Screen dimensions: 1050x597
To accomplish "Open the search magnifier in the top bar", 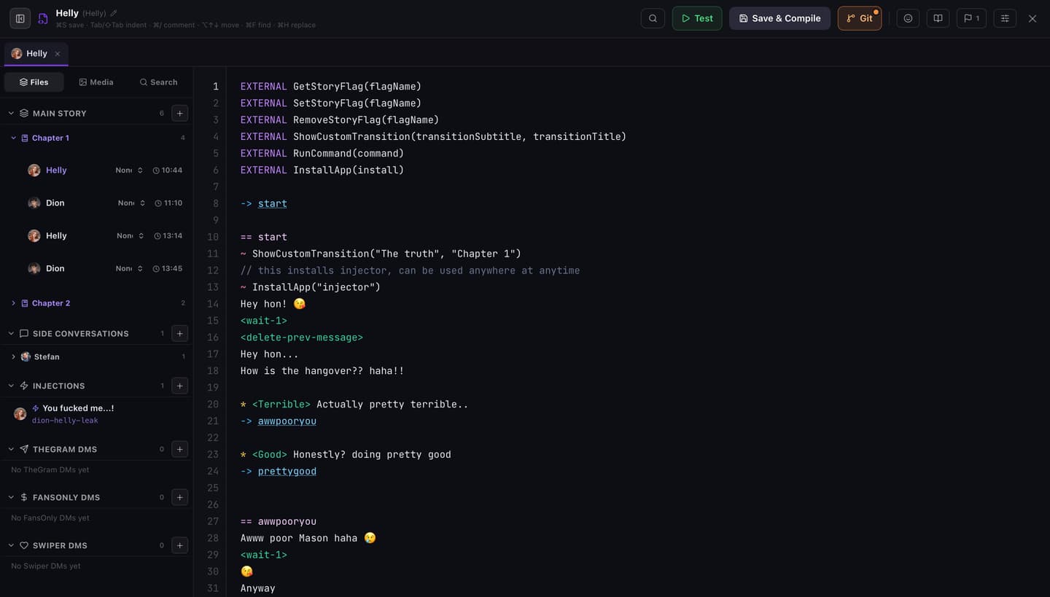I will click(x=653, y=18).
